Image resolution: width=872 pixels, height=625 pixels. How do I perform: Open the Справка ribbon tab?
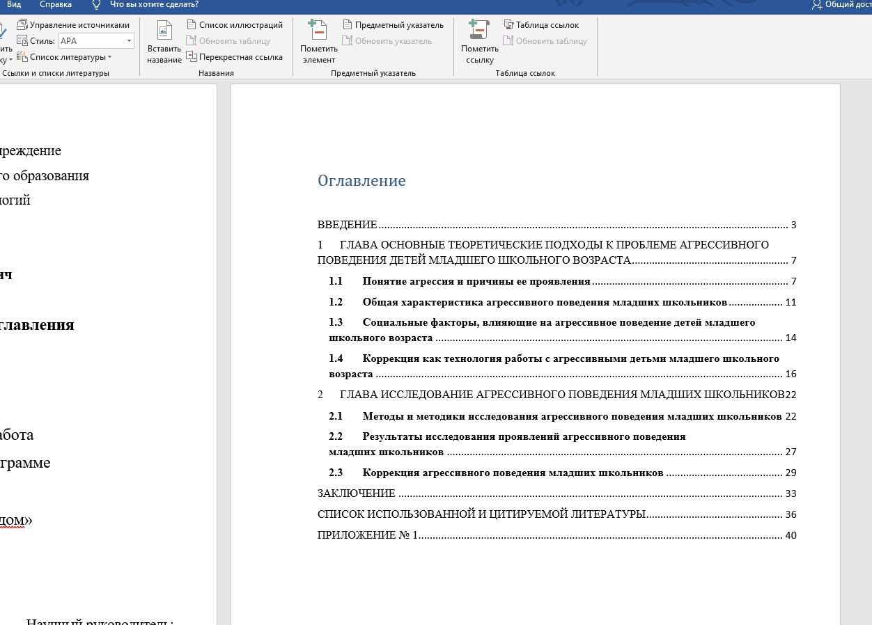coord(56,5)
